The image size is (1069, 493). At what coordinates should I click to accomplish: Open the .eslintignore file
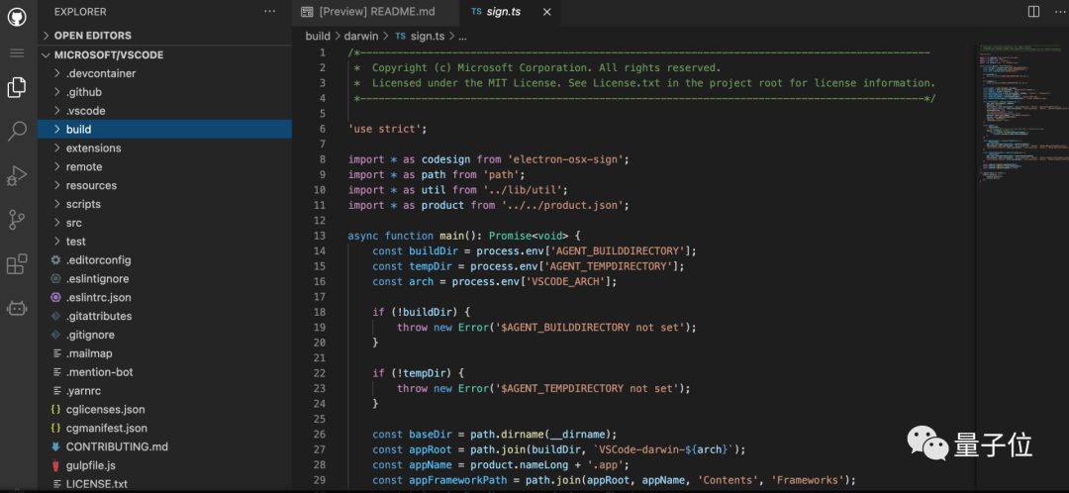[164, 279]
